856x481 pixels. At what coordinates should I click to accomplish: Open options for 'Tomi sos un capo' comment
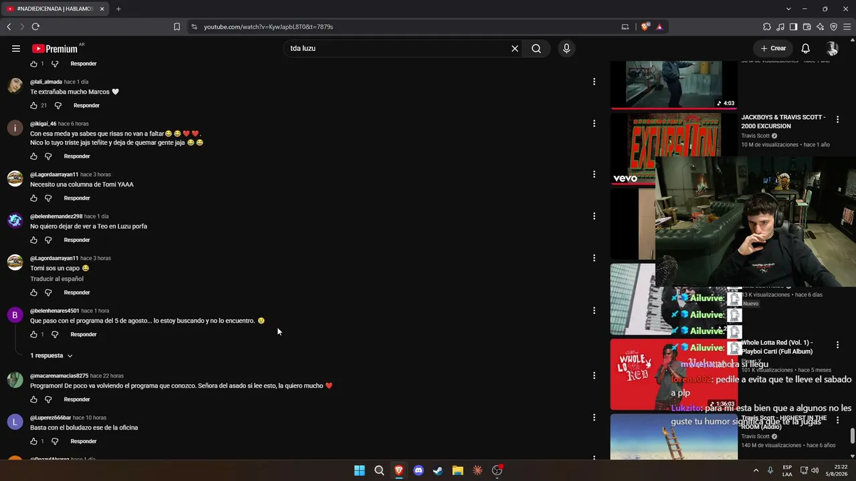point(594,258)
